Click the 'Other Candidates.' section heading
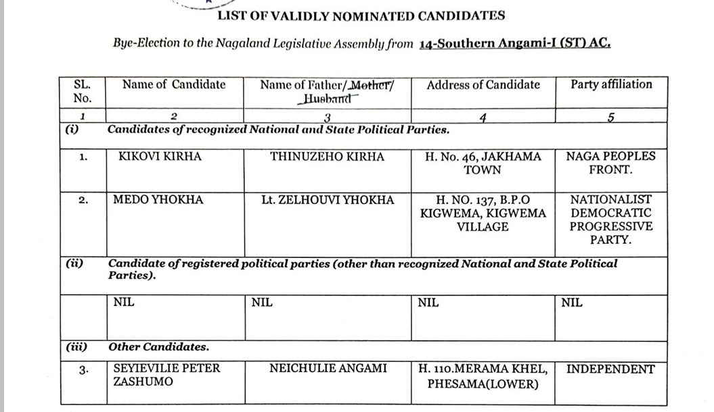Screen dimensions: 714x412 [x=158, y=347]
